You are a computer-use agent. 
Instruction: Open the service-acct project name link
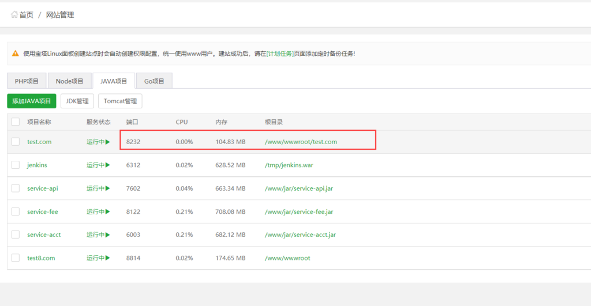point(44,235)
